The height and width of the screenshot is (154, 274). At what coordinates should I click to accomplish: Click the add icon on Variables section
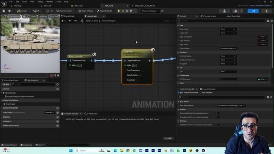pos(57,121)
